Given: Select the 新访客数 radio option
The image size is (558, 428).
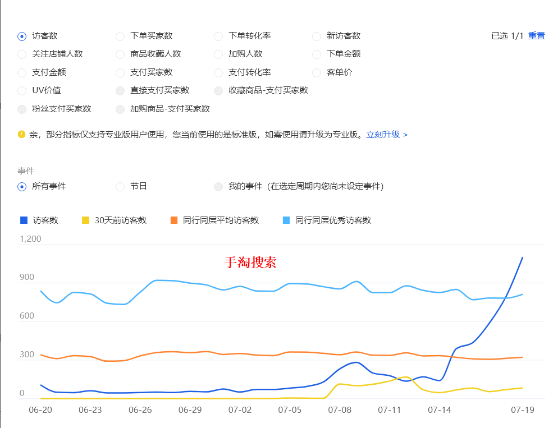Looking at the screenshot, I should pos(317,36).
